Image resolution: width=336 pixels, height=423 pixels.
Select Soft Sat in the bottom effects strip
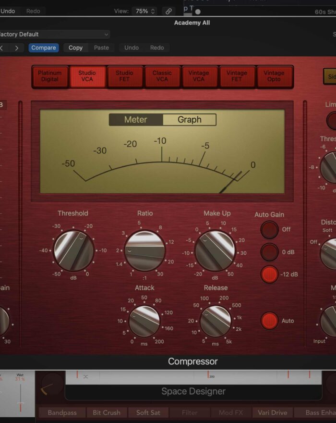(148, 412)
